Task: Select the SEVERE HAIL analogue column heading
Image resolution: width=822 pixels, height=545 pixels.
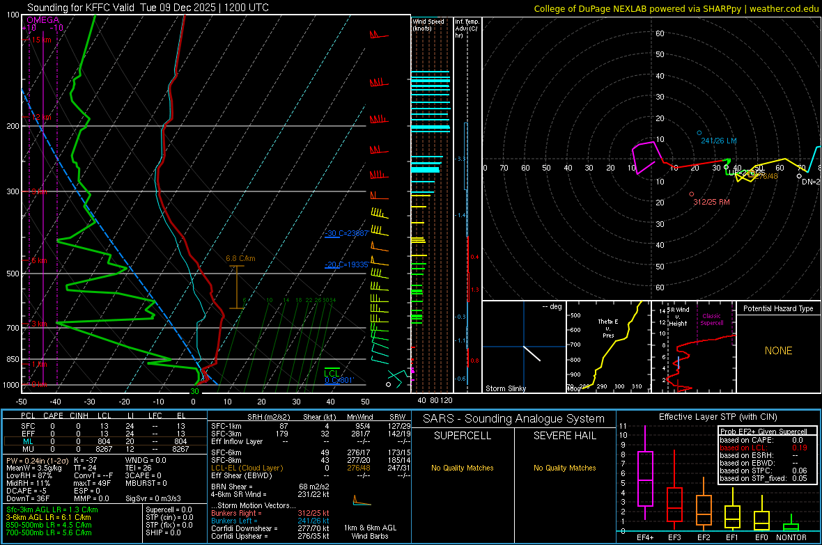Action: [564, 436]
